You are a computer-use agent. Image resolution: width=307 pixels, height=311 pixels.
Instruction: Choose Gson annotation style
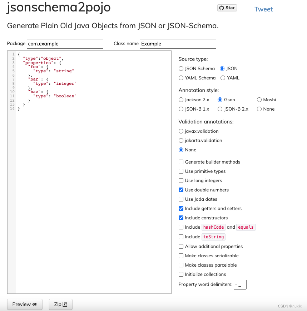point(220,100)
